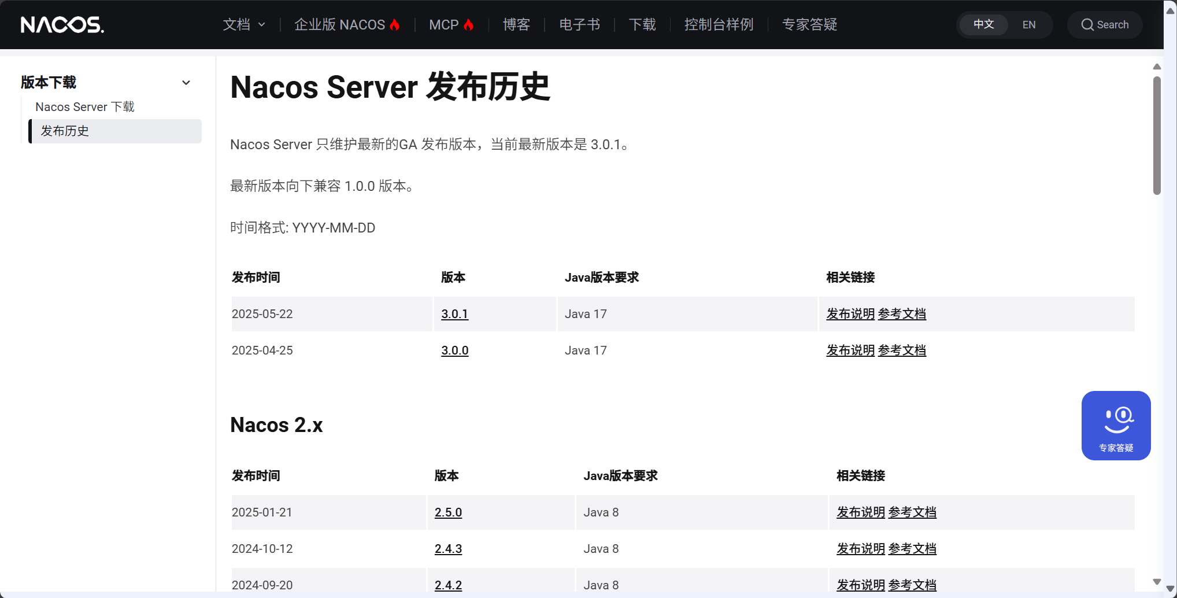Select 发布历史 in the sidebar

[115, 131]
